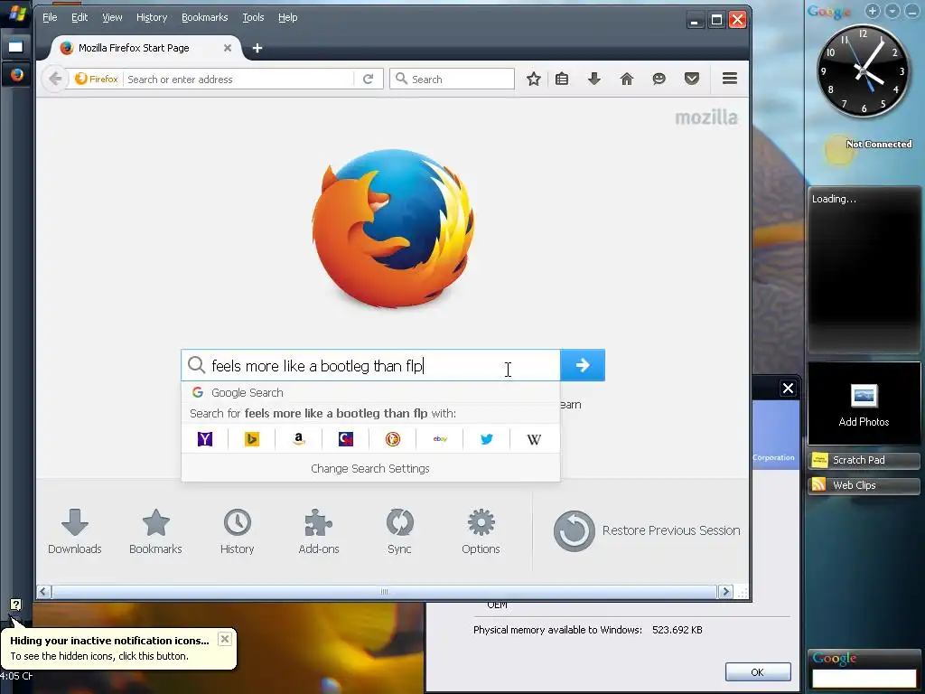The width and height of the screenshot is (925, 694).
Task: Open the Sync shortcut on start page
Action: 399,531
